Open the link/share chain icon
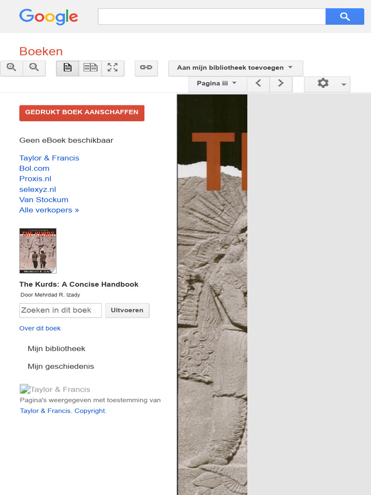Screen dimensions: 371x495 pyautogui.click(x=146, y=68)
